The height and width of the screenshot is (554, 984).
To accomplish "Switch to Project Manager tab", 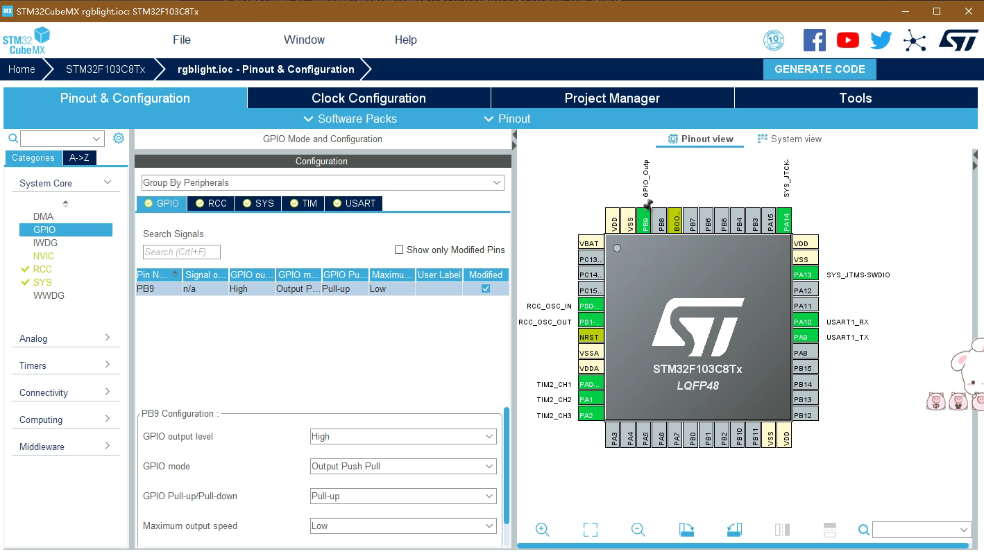I will (x=612, y=98).
